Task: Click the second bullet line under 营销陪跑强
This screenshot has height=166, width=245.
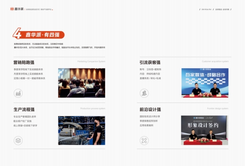Action: 28,74
